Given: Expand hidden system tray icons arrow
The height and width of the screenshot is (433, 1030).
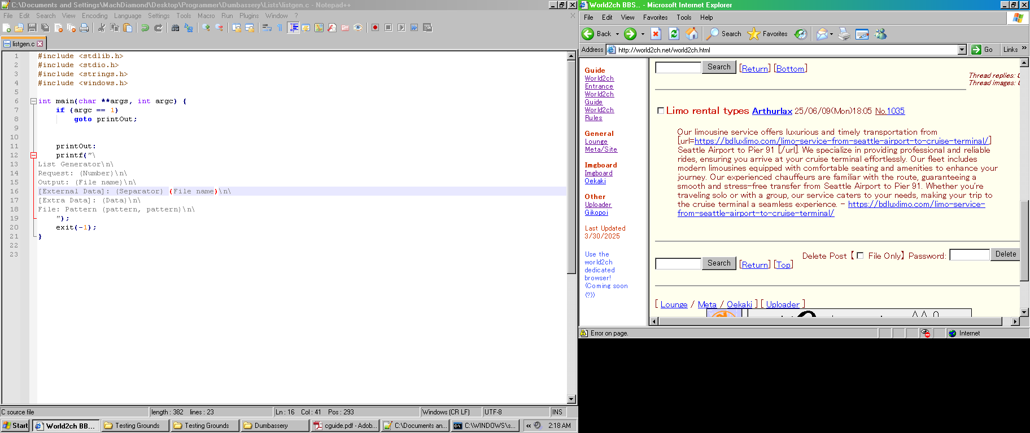Looking at the screenshot, I should pos(529,426).
